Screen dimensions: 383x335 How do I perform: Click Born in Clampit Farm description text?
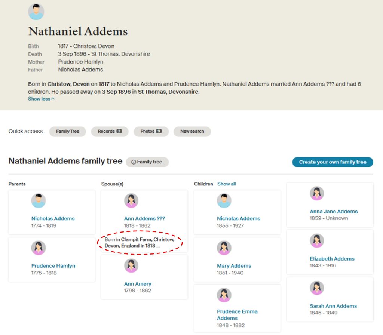[140, 242]
